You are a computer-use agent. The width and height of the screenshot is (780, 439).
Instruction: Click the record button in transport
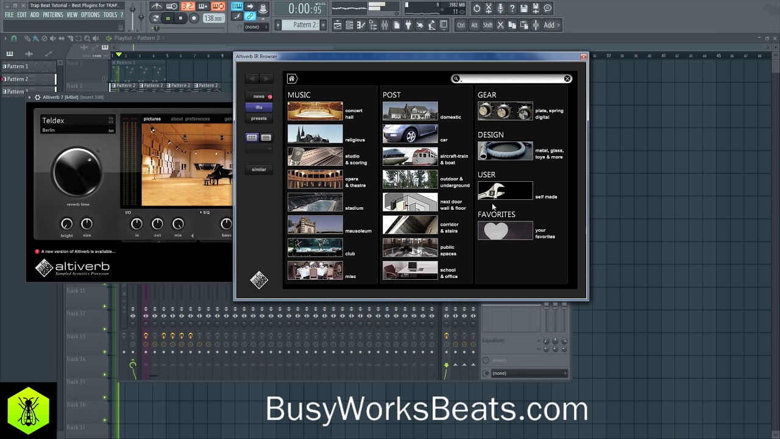194,18
